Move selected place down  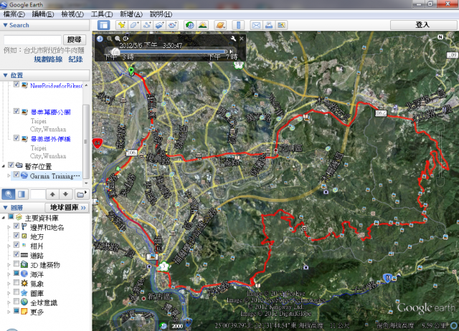coord(65,194)
